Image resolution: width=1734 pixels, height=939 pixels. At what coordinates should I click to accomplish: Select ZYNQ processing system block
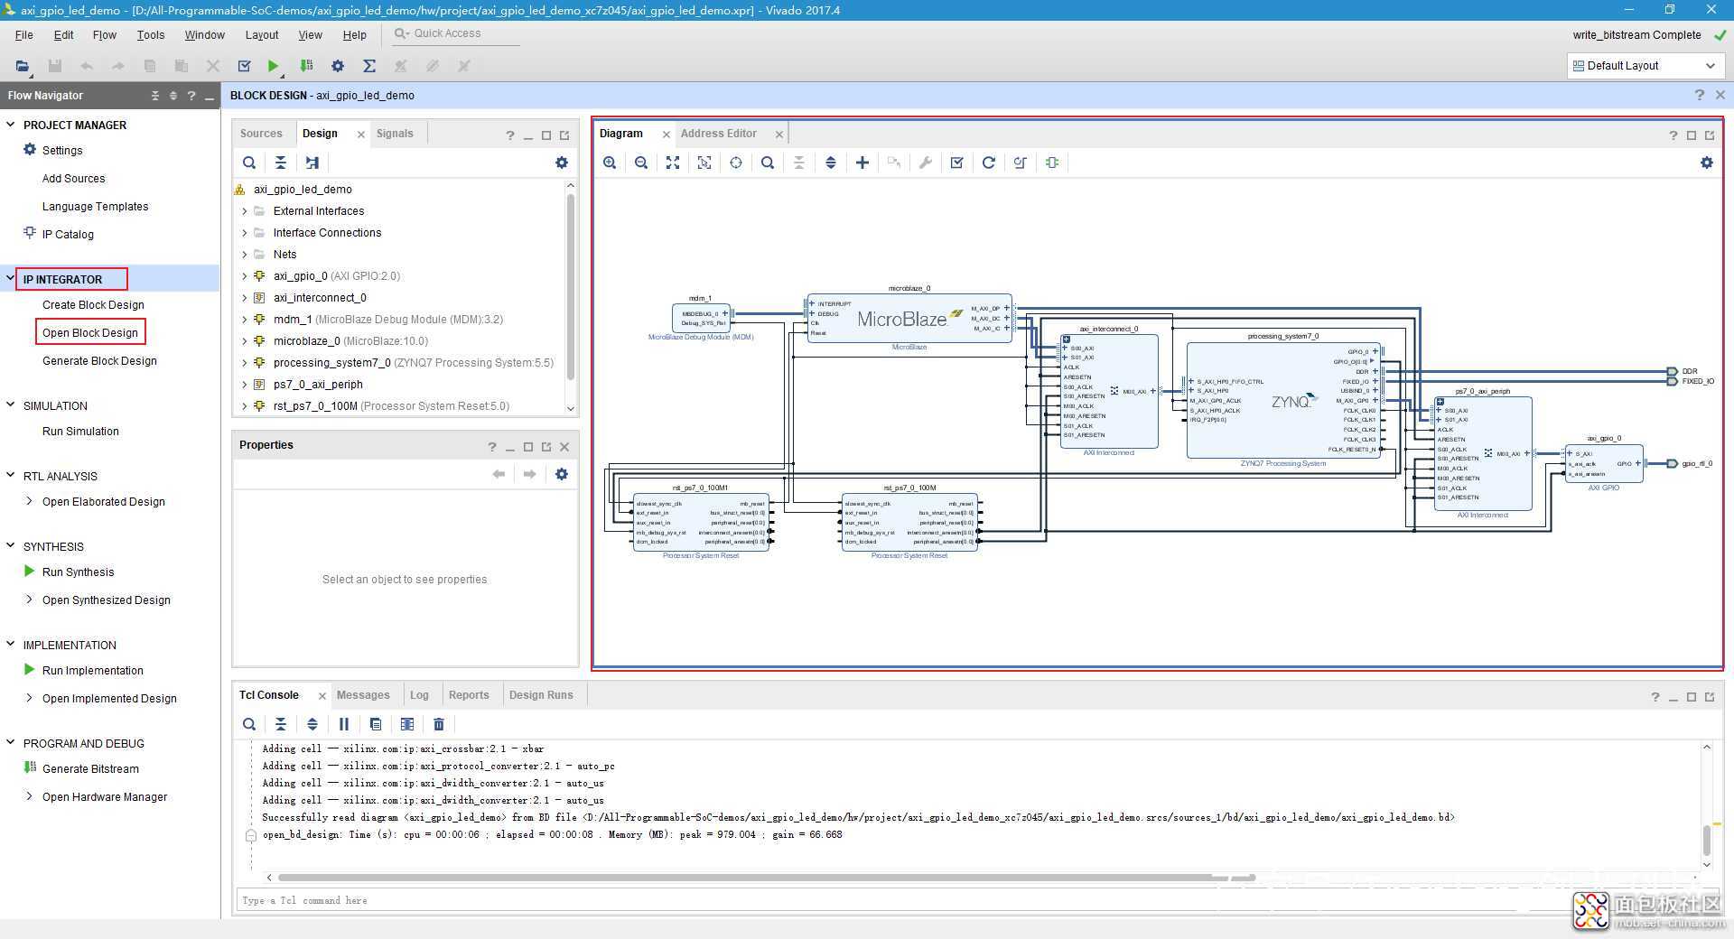click(1283, 400)
